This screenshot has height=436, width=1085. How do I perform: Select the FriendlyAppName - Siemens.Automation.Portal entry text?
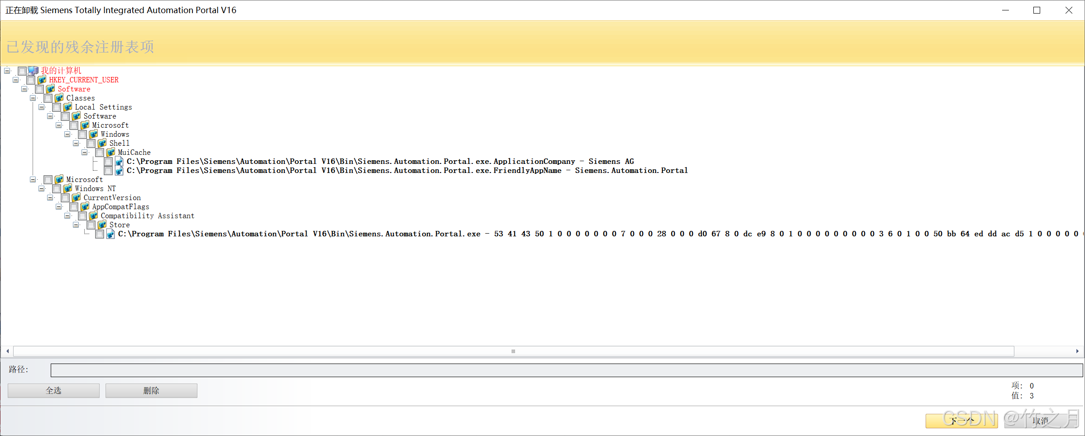click(x=407, y=171)
